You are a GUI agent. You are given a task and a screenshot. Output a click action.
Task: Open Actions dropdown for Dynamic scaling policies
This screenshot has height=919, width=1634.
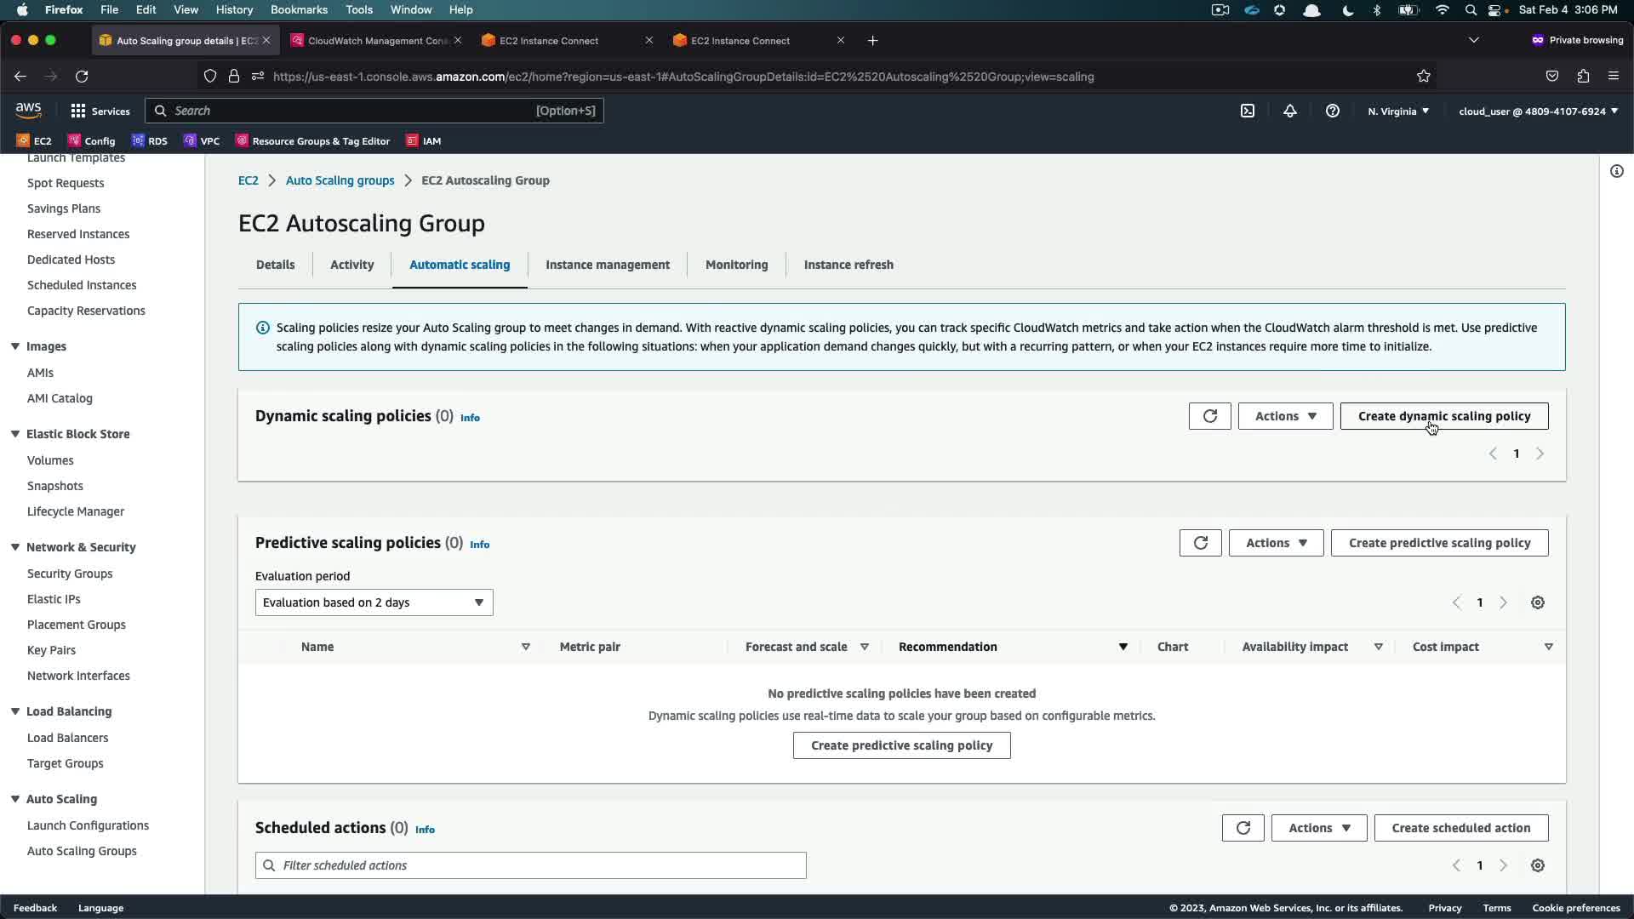tap(1285, 416)
